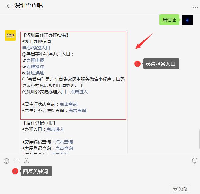Open chat history message icon
The image size is (200, 194).
pos(195,160)
